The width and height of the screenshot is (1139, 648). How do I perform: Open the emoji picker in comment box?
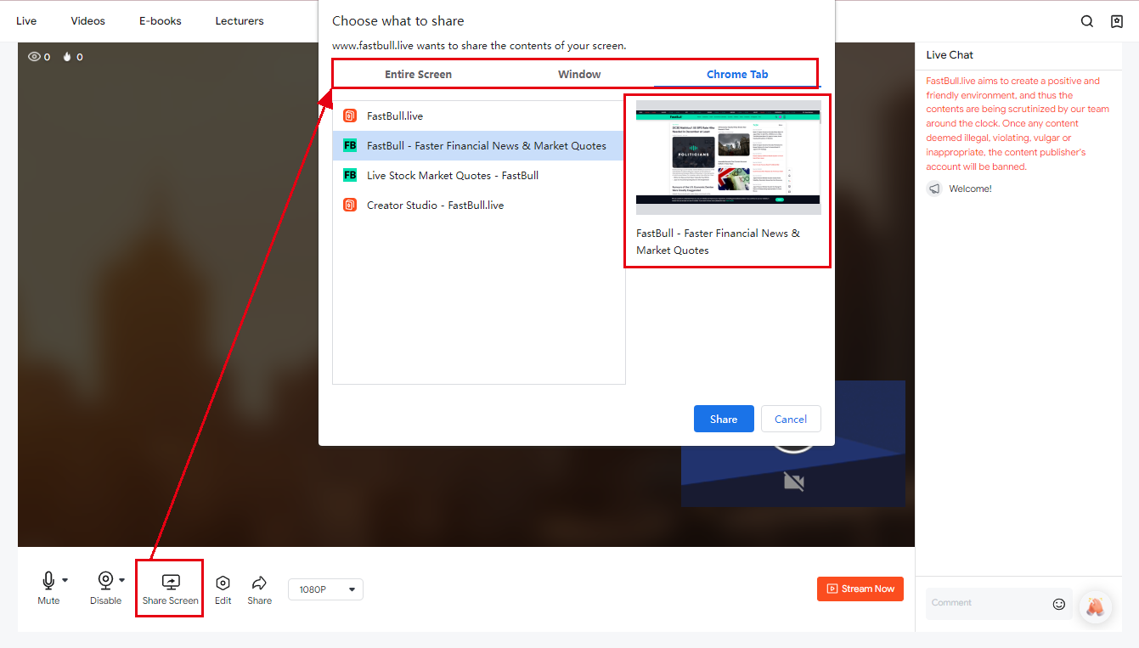tap(1059, 604)
